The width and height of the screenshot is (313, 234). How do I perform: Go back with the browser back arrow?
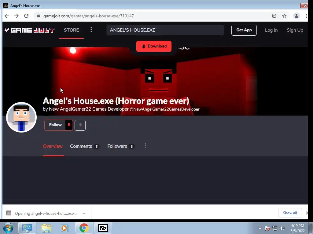coord(7,16)
